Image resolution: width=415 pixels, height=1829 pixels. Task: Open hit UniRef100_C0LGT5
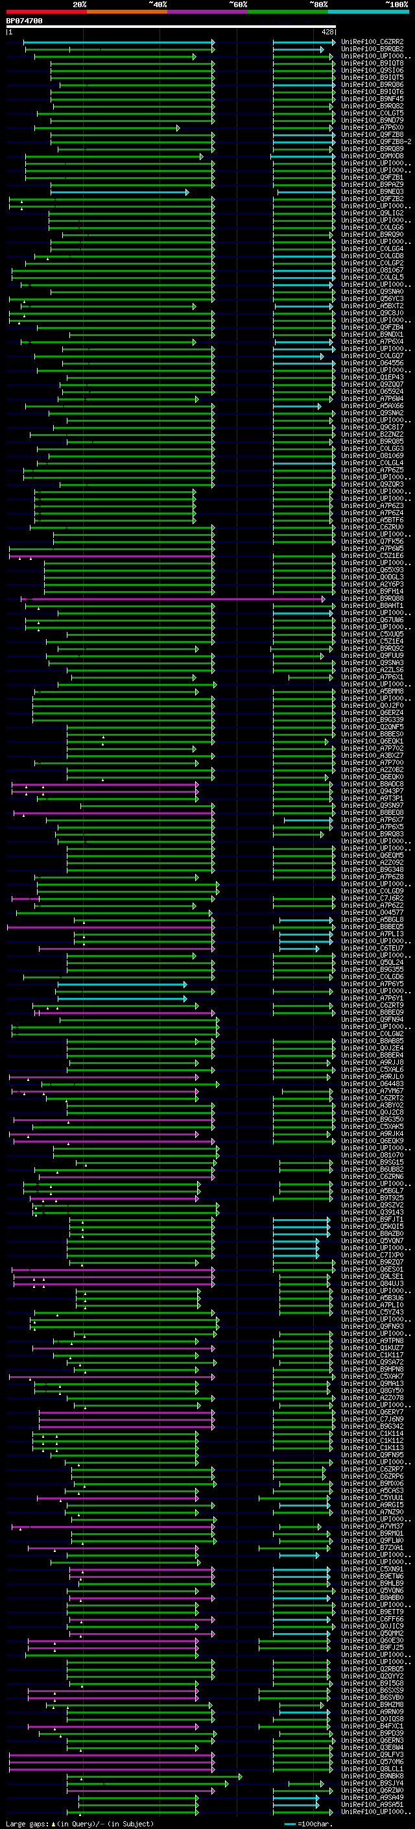pos(372,113)
